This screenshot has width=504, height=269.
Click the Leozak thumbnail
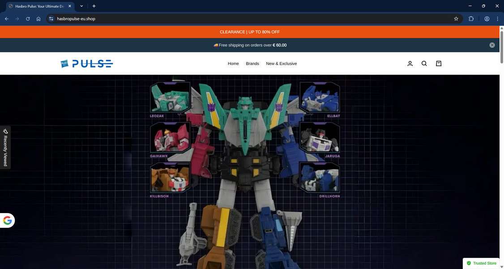[x=170, y=97]
